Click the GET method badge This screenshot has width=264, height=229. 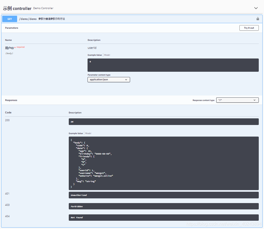point(10,19)
